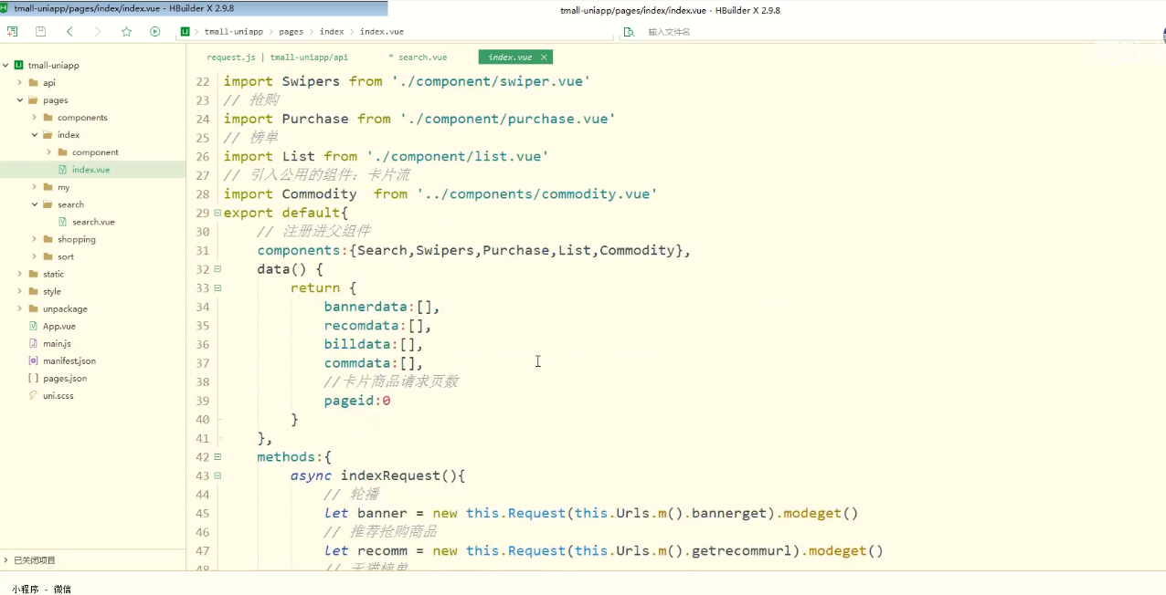Image resolution: width=1166 pixels, height=595 pixels.
Task: Expand the my folder
Action: pyautogui.click(x=35, y=187)
